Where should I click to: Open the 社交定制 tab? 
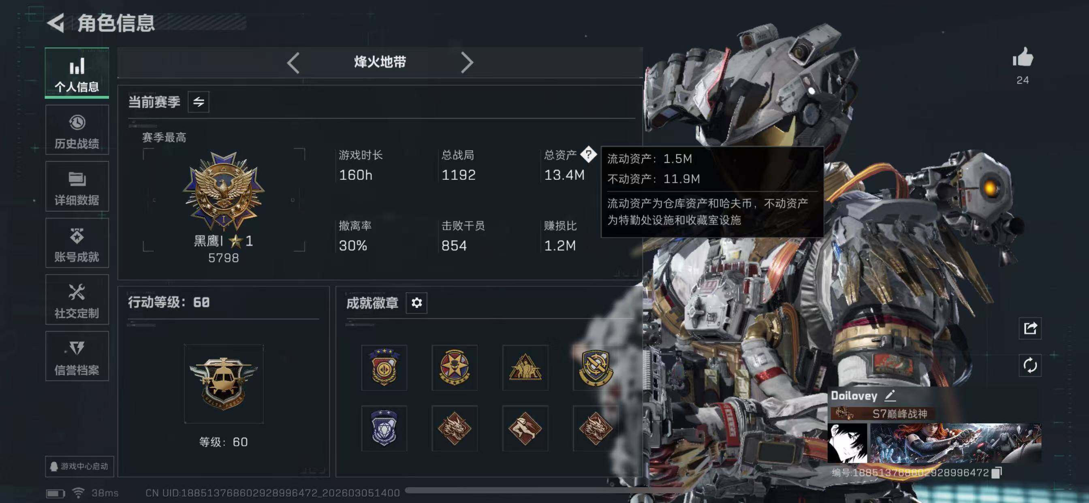[x=77, y=300]
